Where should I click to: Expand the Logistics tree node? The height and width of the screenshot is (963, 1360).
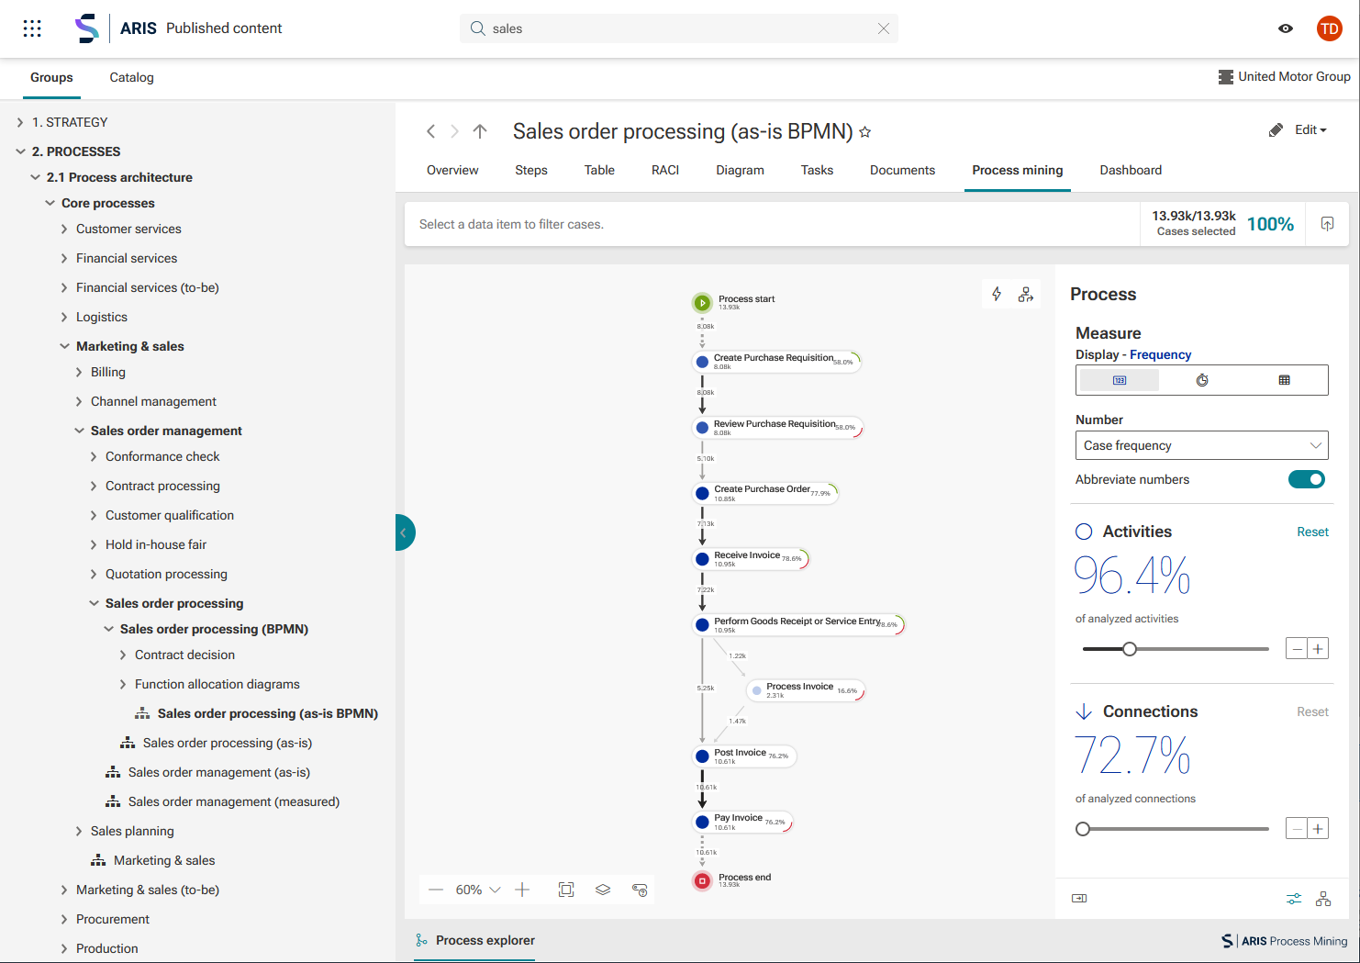point(64,317)
